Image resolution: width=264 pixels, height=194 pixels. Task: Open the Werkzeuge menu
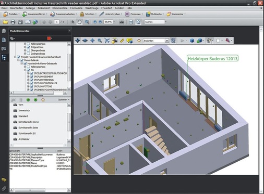coord(92,8)
